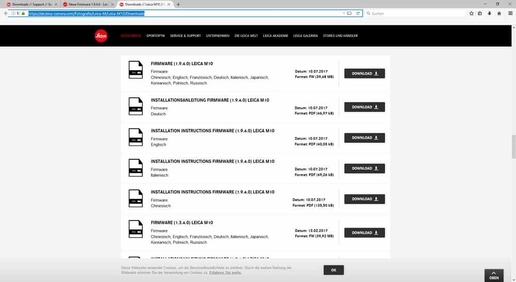
Task: Bookmark this page with the star icon
Action: tap(471, 13)
